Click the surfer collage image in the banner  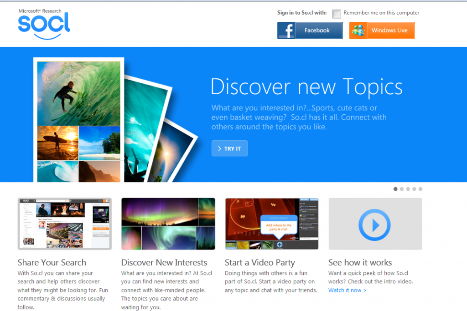[79, 120]
